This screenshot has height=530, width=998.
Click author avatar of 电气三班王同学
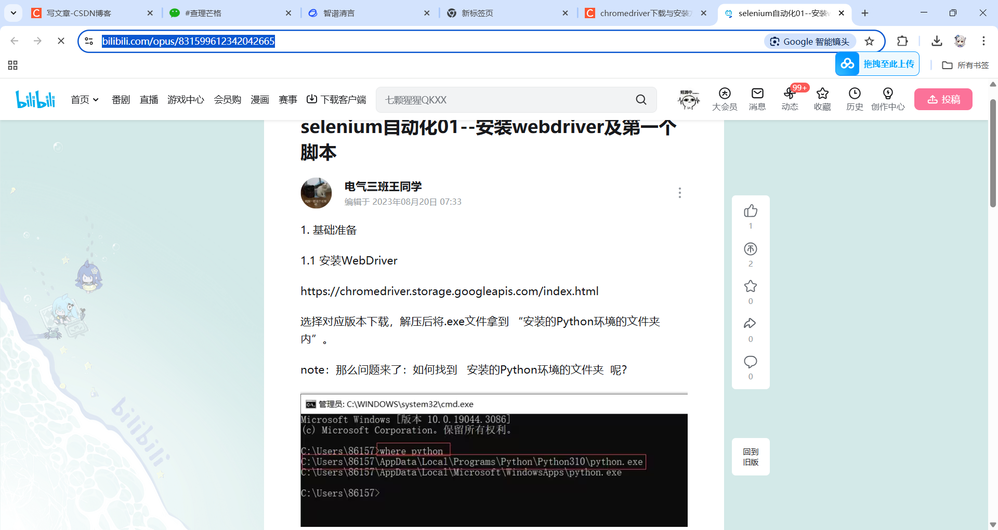pyautogui.click(x=316, y=193)
